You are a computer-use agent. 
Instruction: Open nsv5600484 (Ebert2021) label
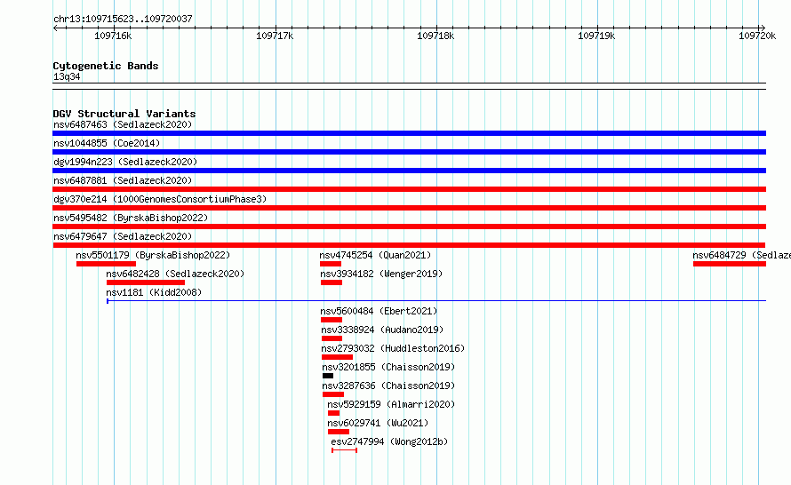click(379, 311)
